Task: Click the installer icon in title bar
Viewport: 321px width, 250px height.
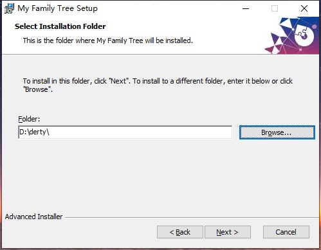Action: pos(9,8)
